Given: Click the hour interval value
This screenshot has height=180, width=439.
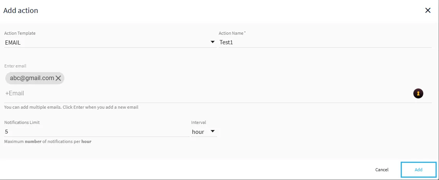Looking at the screenshot, I should click(x=198, y=132).
